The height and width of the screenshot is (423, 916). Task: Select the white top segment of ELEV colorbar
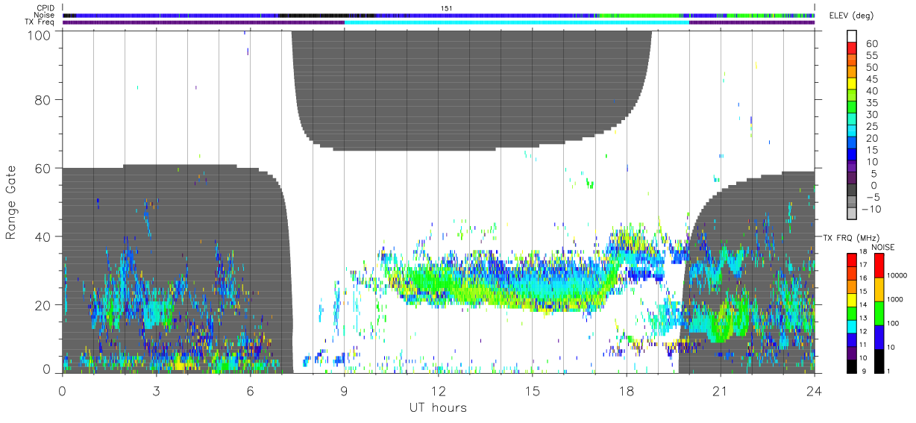(852, 37)
